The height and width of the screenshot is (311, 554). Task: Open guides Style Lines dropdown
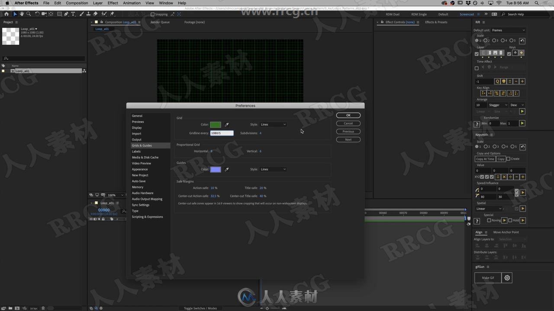pos(273,169)
